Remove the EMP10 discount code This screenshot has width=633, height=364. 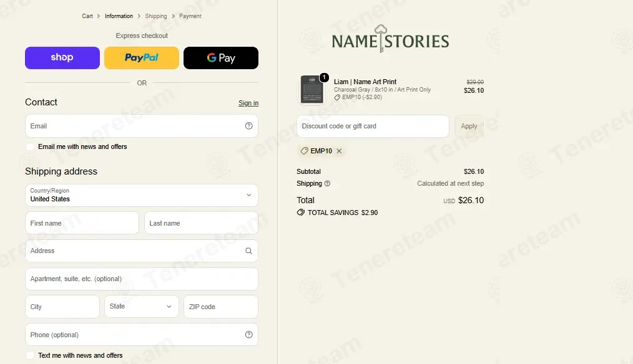pyautogui.click(x=339, y=151)
